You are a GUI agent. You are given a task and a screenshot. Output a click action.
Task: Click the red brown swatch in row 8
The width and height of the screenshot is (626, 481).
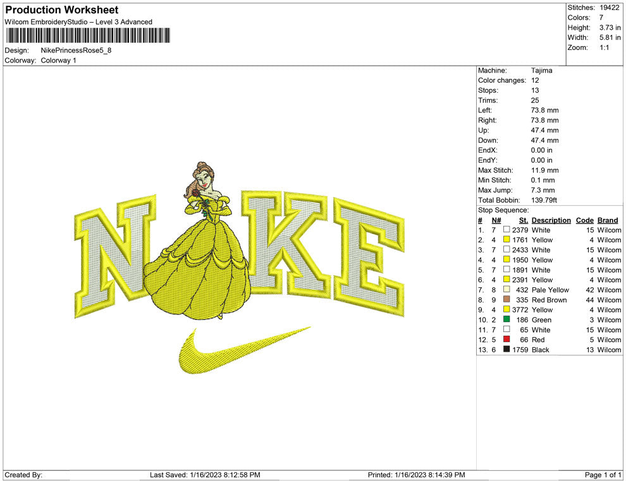coord(506,299)
